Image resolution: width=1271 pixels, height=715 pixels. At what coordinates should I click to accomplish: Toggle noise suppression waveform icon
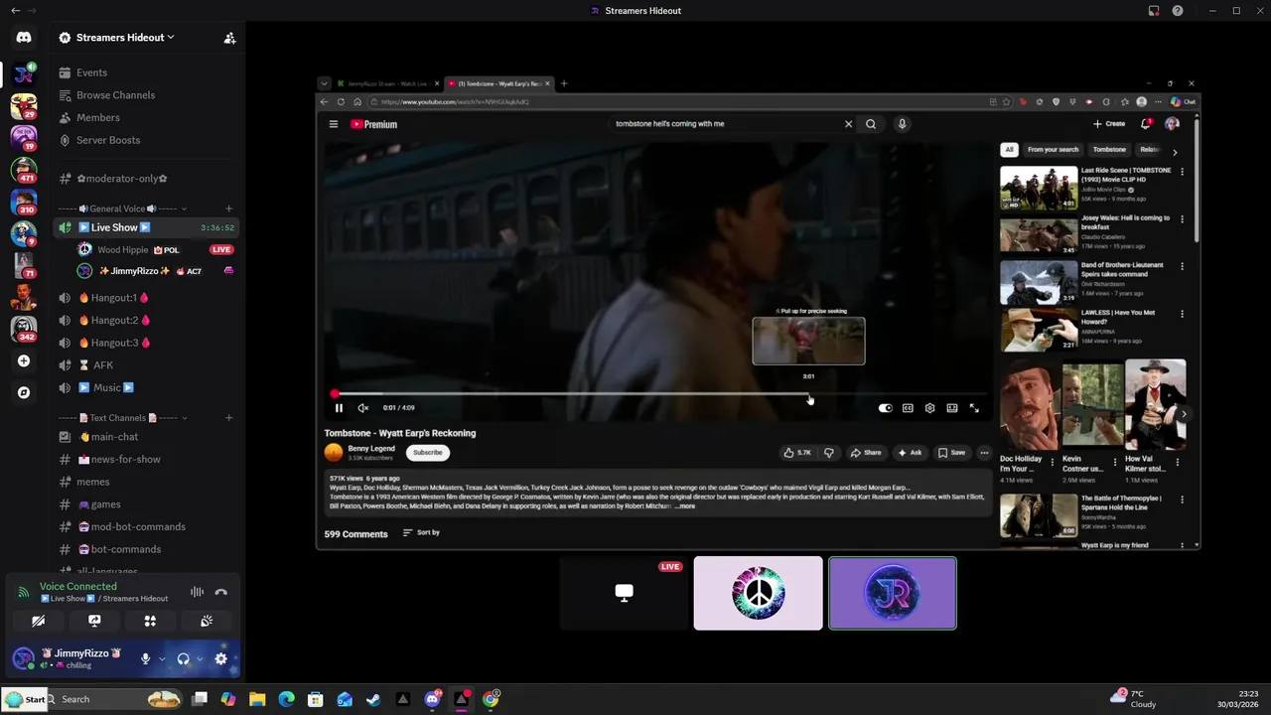click(197, 592)
